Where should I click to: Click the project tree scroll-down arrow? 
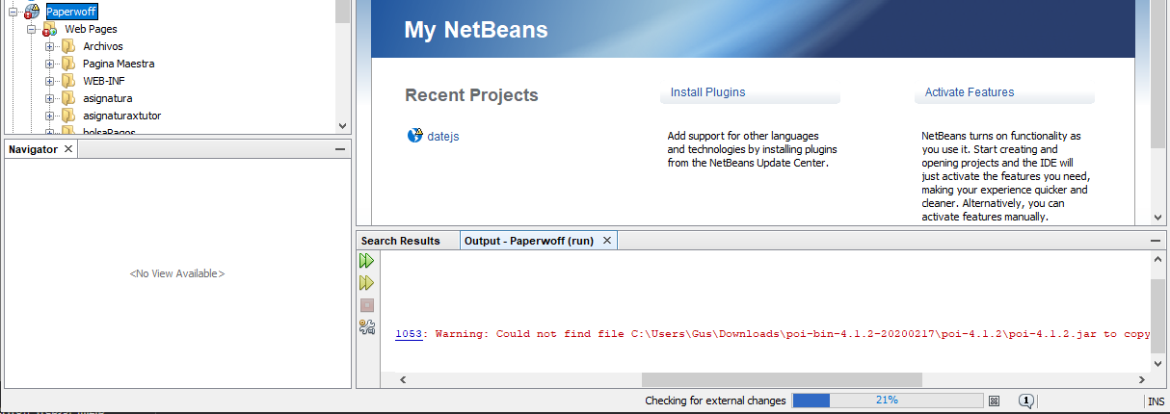click(x=342, y=125)
